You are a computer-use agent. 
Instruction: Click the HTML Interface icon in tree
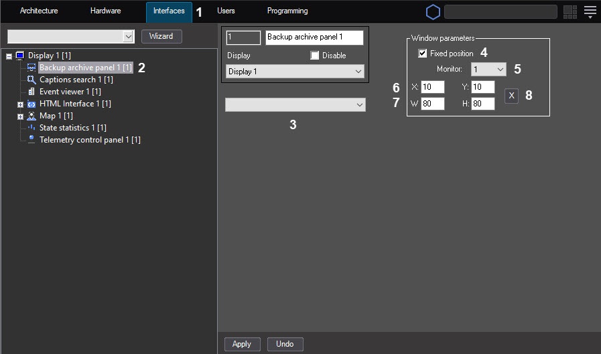(31, 104)
